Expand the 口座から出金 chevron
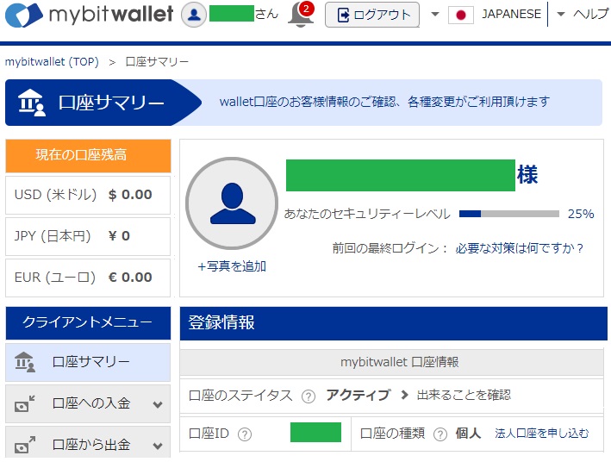 [x=158, y=446]
